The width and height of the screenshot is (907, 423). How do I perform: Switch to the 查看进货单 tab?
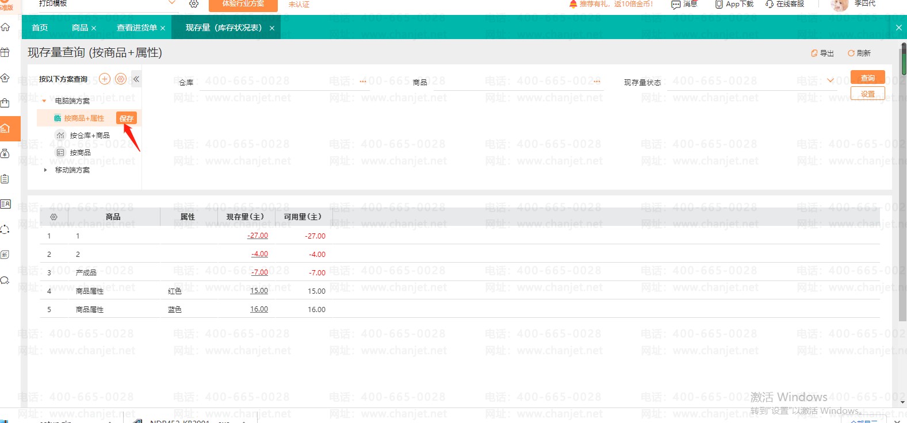(x=137, y=28)
